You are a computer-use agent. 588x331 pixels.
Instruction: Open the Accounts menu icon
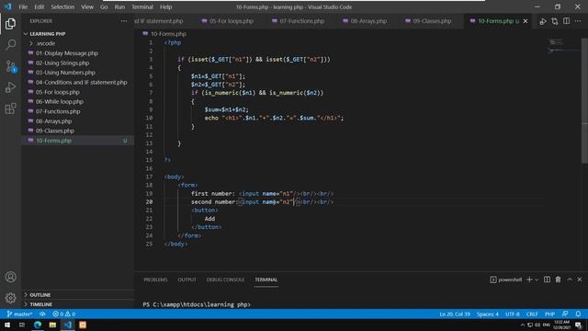(10, 277)
